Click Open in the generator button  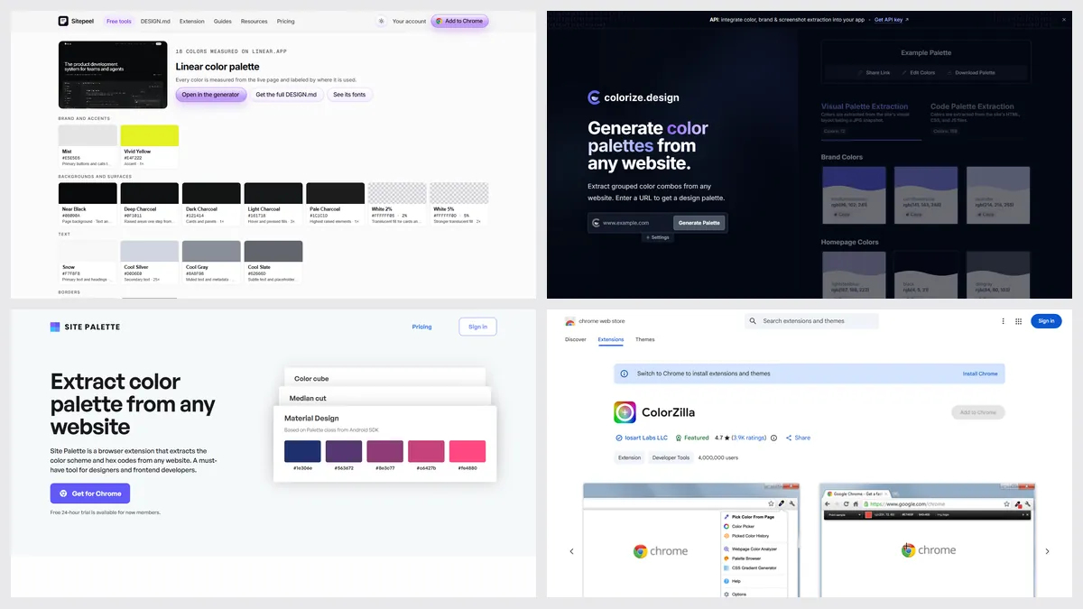pos(210,95)
